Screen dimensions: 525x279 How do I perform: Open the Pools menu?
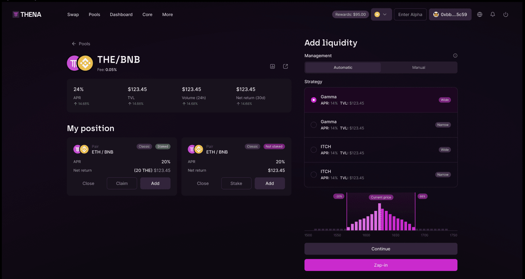[x=94, y=15]
